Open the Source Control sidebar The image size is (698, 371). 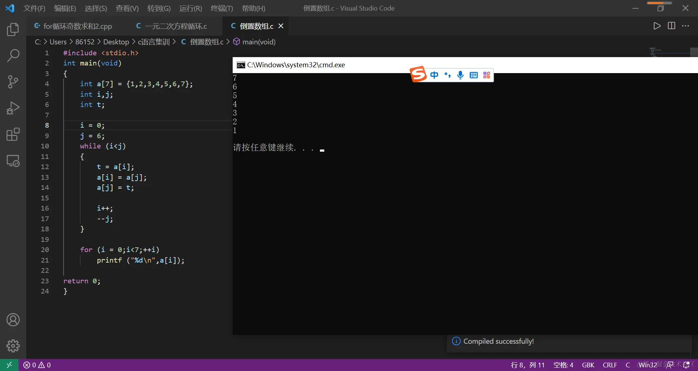point(13,82)
